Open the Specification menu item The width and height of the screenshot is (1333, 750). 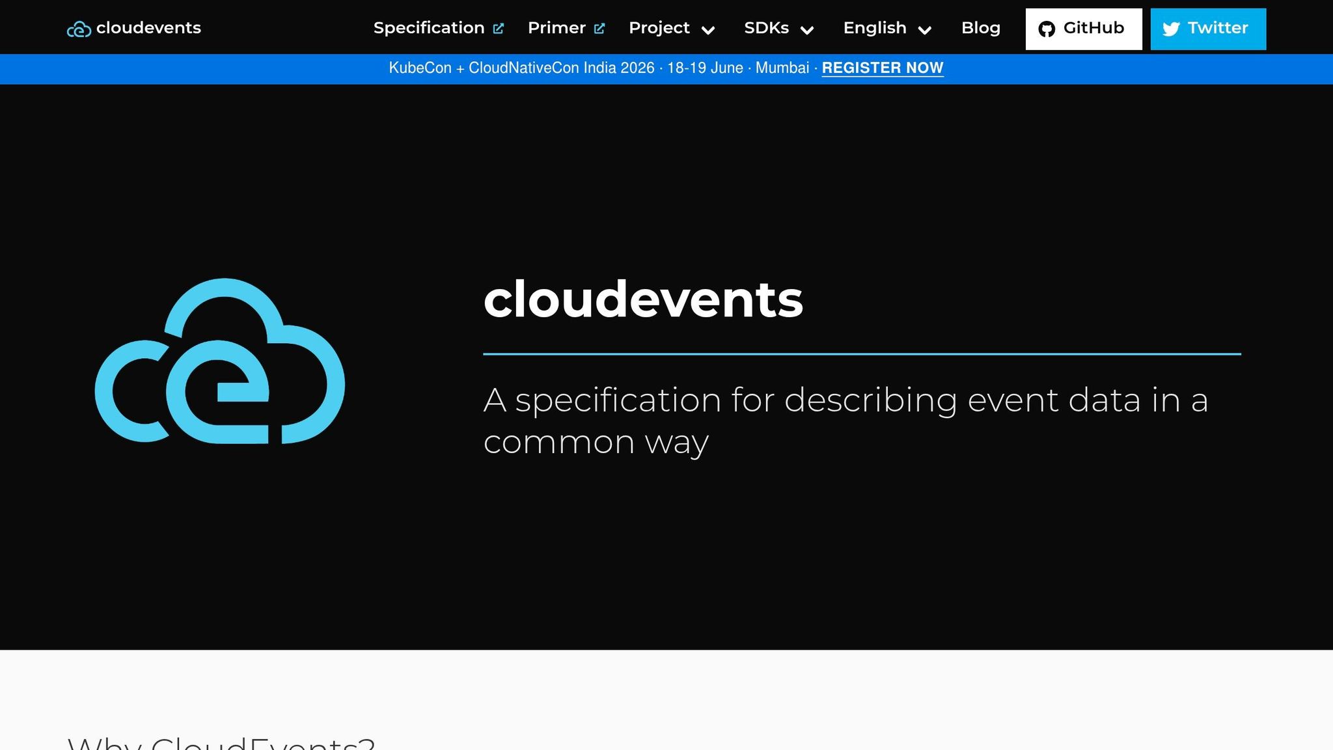[x=428, y=27]
